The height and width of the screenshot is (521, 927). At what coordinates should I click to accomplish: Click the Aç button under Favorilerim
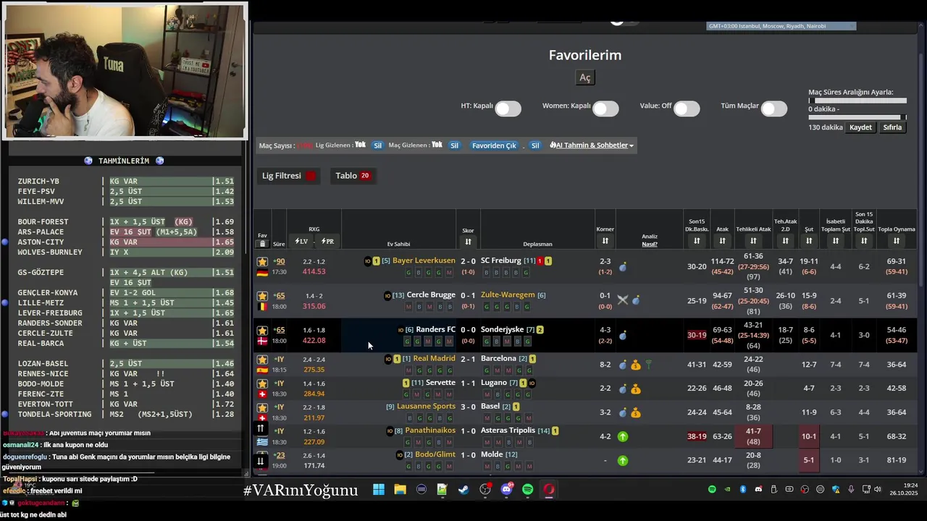click(585, 77)
